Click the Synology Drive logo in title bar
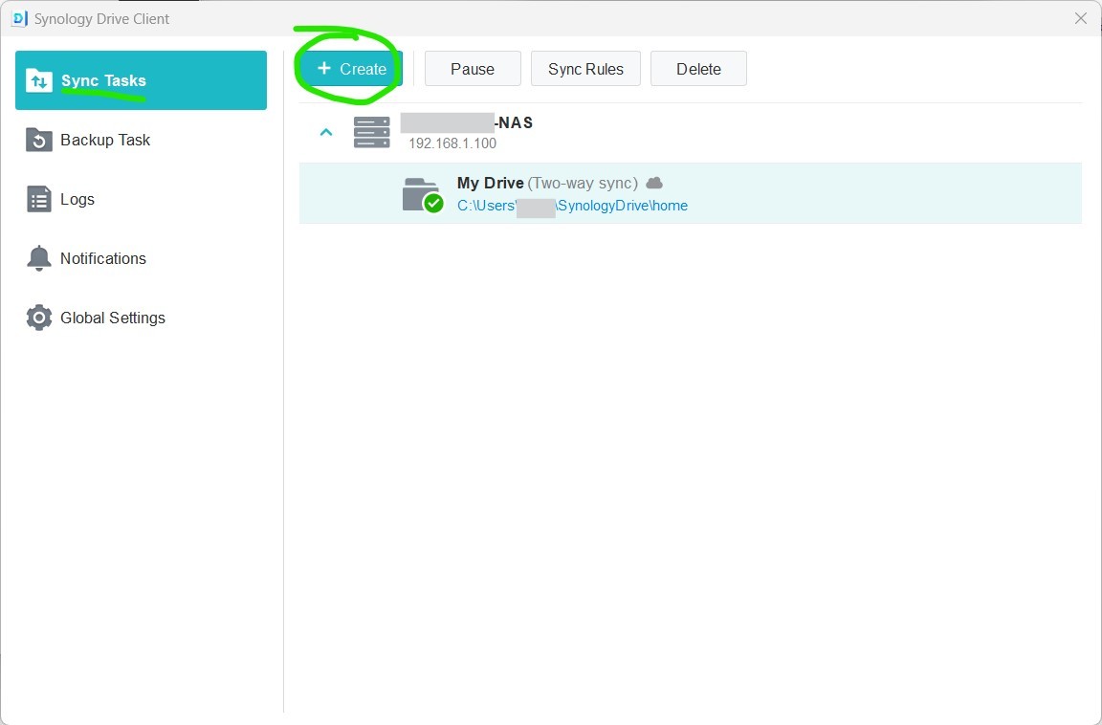Screen dimensions: 1102x725 (x=18, y=18)
